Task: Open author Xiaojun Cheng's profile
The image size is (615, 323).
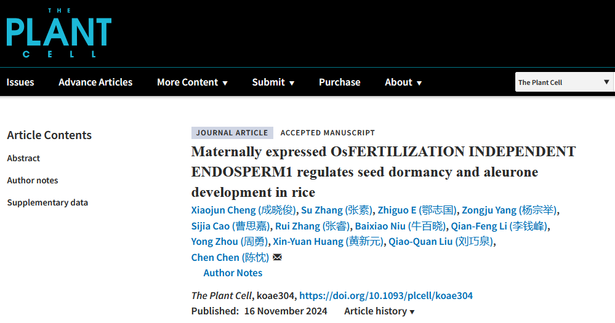Action: pyautogui.click(x=244, y=210)
